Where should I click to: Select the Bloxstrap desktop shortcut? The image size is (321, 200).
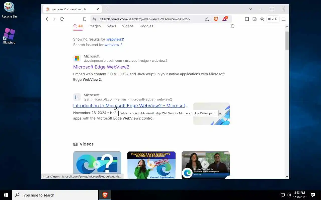9,36
